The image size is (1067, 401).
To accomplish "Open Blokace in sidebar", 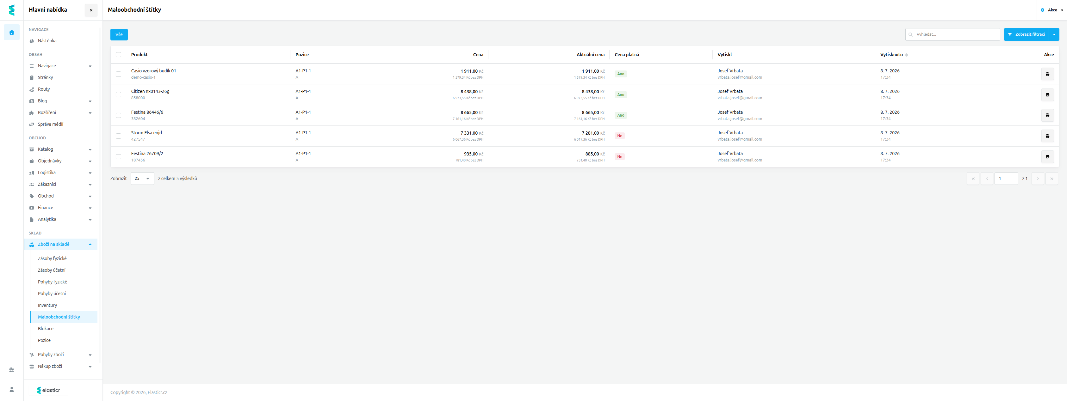I will [46, 329].
